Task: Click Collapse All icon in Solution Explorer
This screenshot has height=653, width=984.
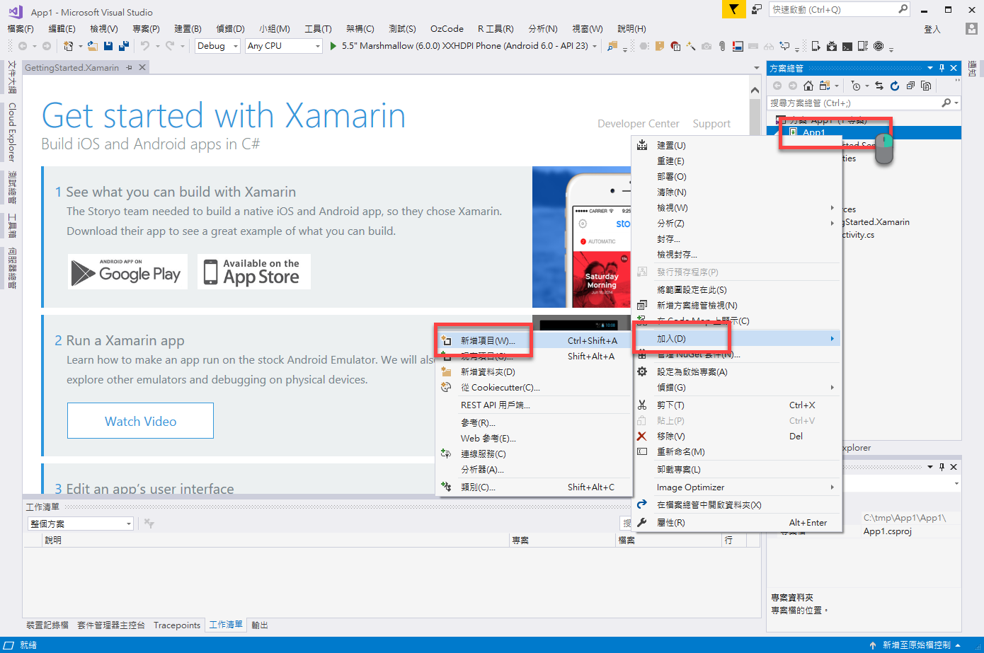Action: pyautogui.click(x=910, y=86)
